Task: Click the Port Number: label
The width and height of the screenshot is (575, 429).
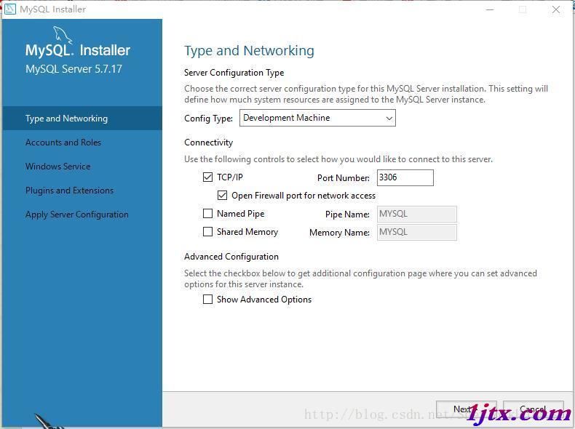Action: (344, 177)
